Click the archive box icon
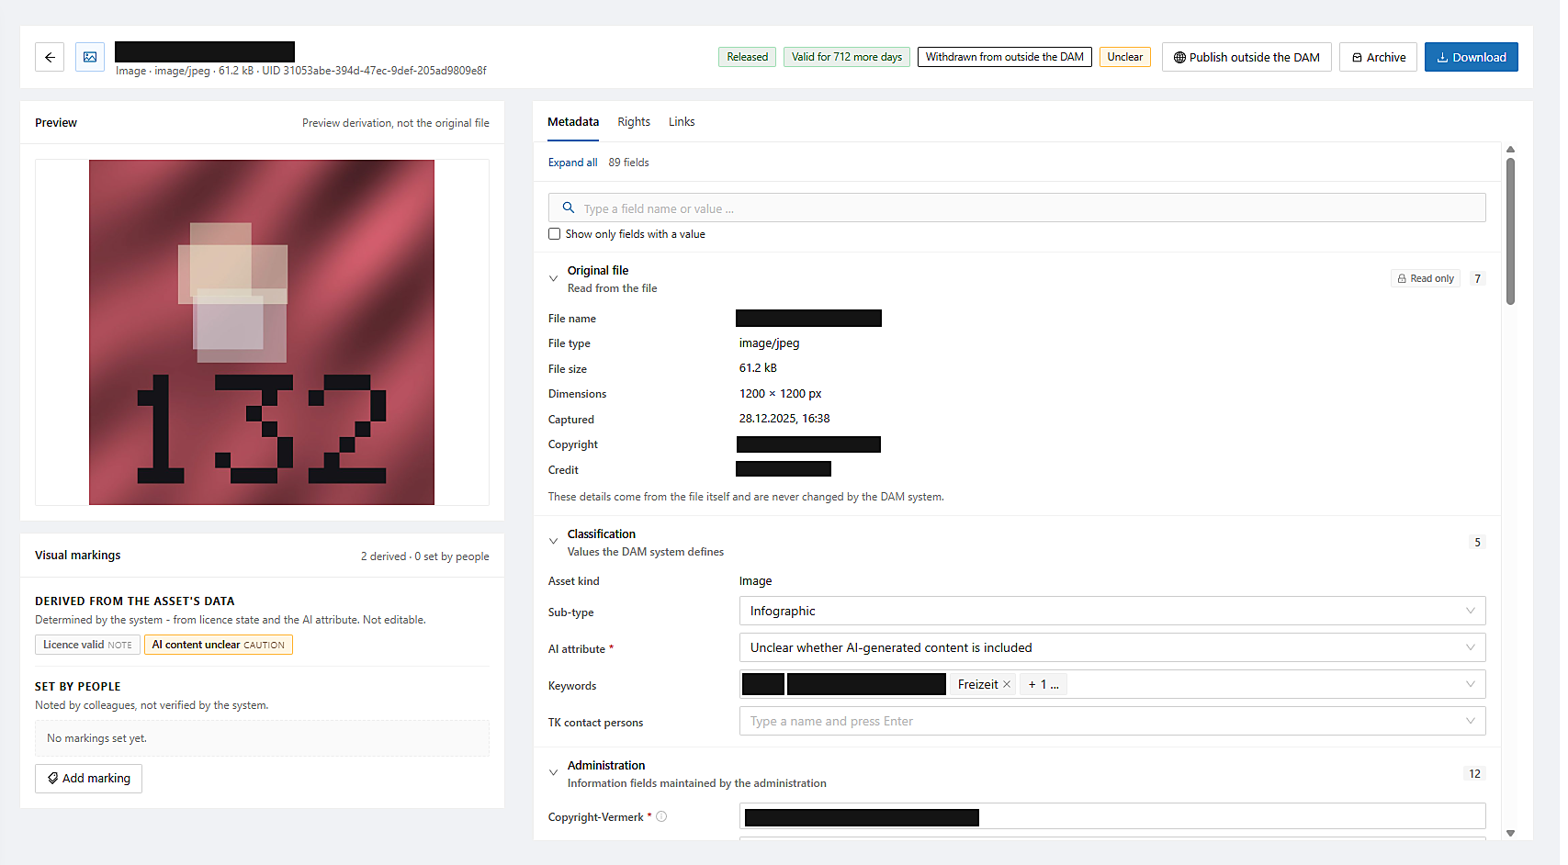 [1357, 57]
